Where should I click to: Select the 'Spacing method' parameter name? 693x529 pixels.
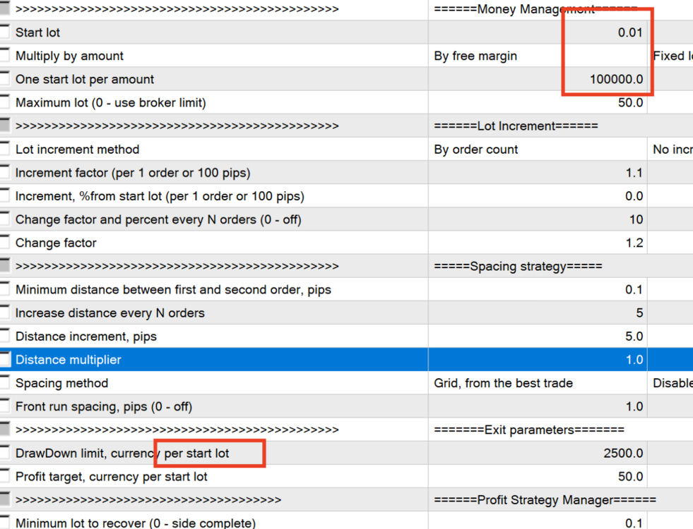(x=61, y=384)
